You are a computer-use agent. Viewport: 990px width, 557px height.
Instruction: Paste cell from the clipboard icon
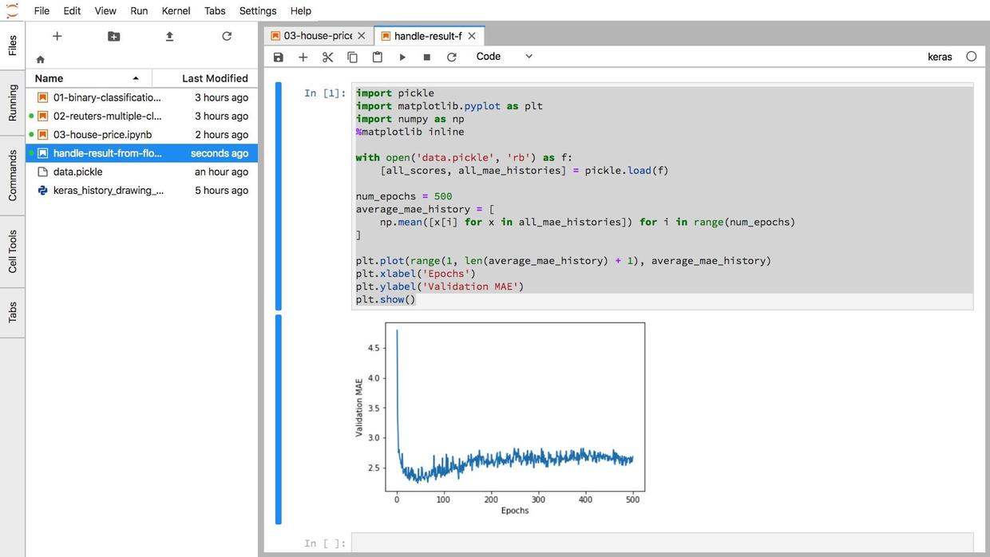pyautogui.click(x=378, y=57)
